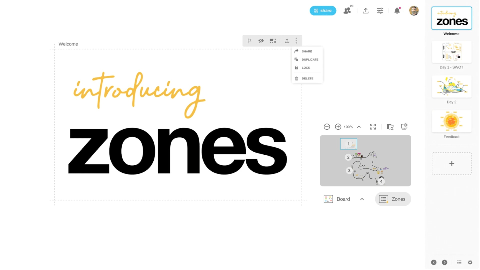Click the zone resize frame icon
Viewport: 480px width, 270px height.
[x=273, y=41]
